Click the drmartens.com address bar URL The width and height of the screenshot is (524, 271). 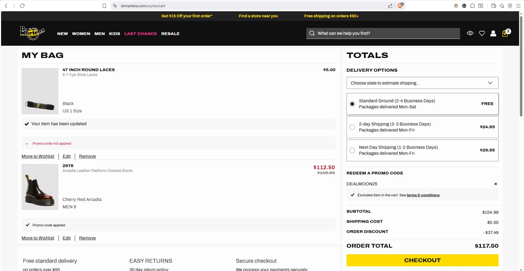(x=143, y=6)
